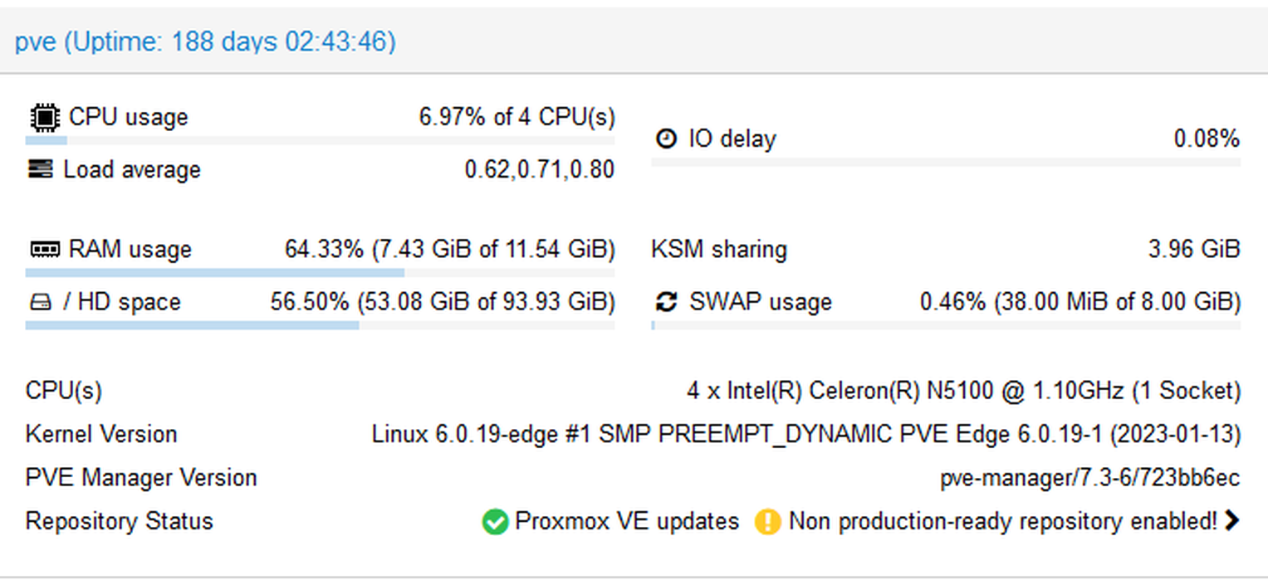Click the RAM usage memory icon
Viewport: 1268px width, 580px height.
pos(44,249)
